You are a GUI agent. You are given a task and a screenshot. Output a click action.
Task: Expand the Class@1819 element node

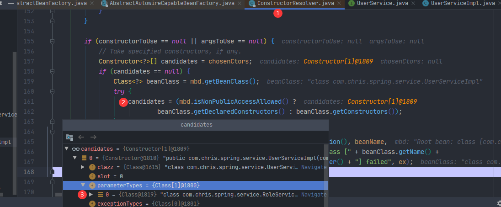click(91, 195)
